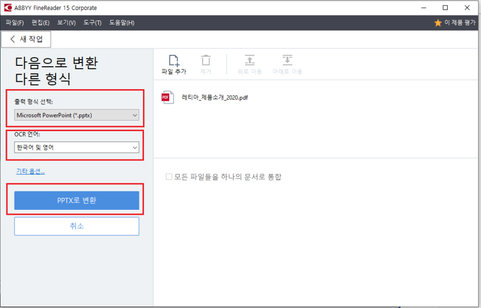
Task: Click the star icon beside 이 제품 평가
Action: [438, 23]
